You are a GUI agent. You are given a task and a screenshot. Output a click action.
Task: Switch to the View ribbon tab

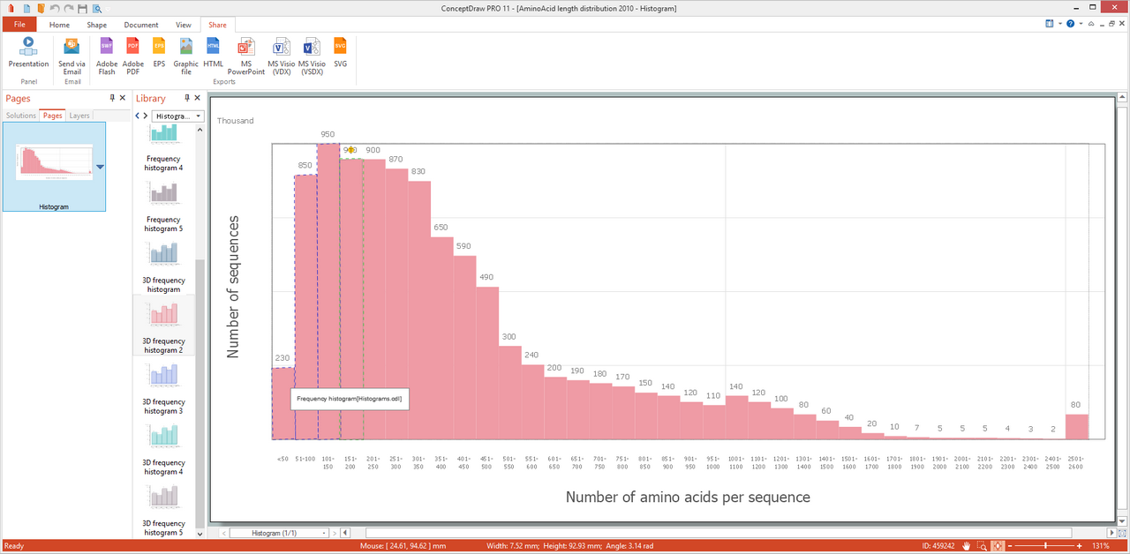pos(184,25)
